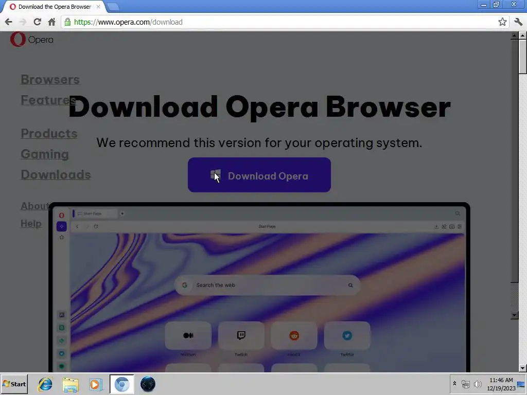Open the Downloads menu link
The width and height of the screenshot is (527, 395).
tap(56, 174)
